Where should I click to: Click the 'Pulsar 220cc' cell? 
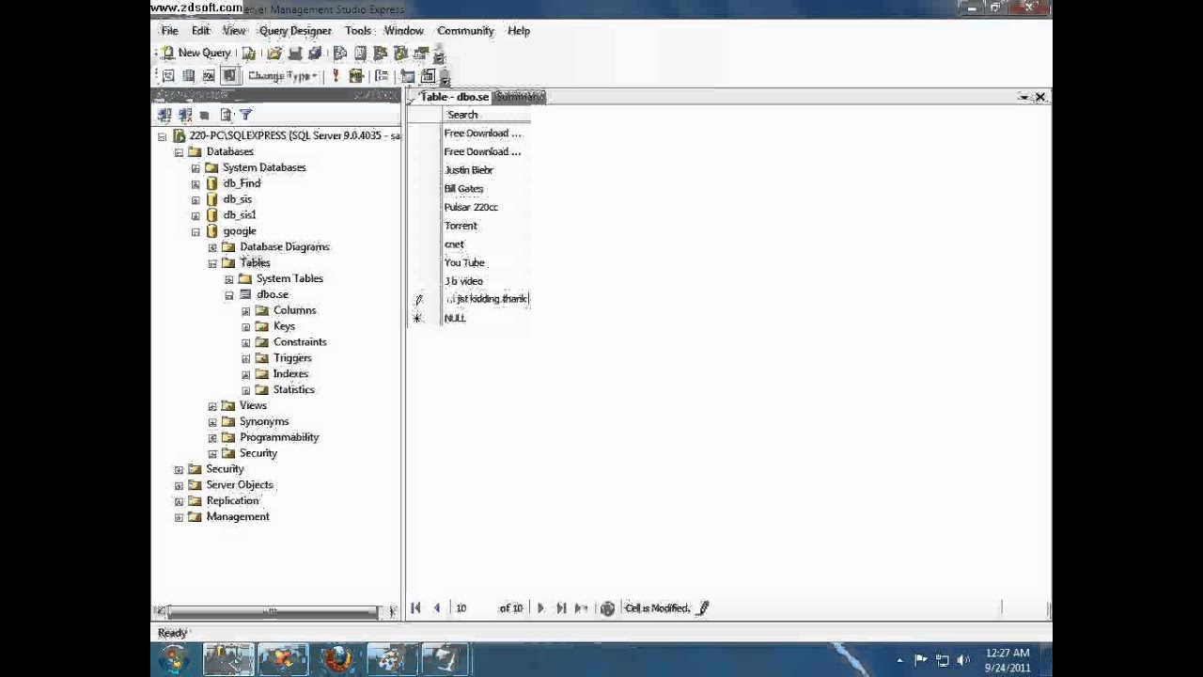click(486, 207)
